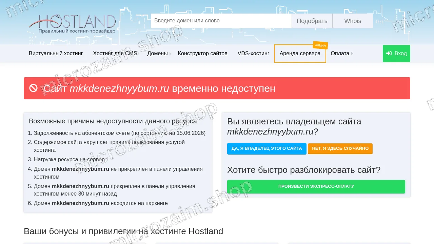Click reason 'прикреплен менее 30 минут назад'
Viewport: 434px width, 244px height.
pyautogui.click(x=115, y=190)
